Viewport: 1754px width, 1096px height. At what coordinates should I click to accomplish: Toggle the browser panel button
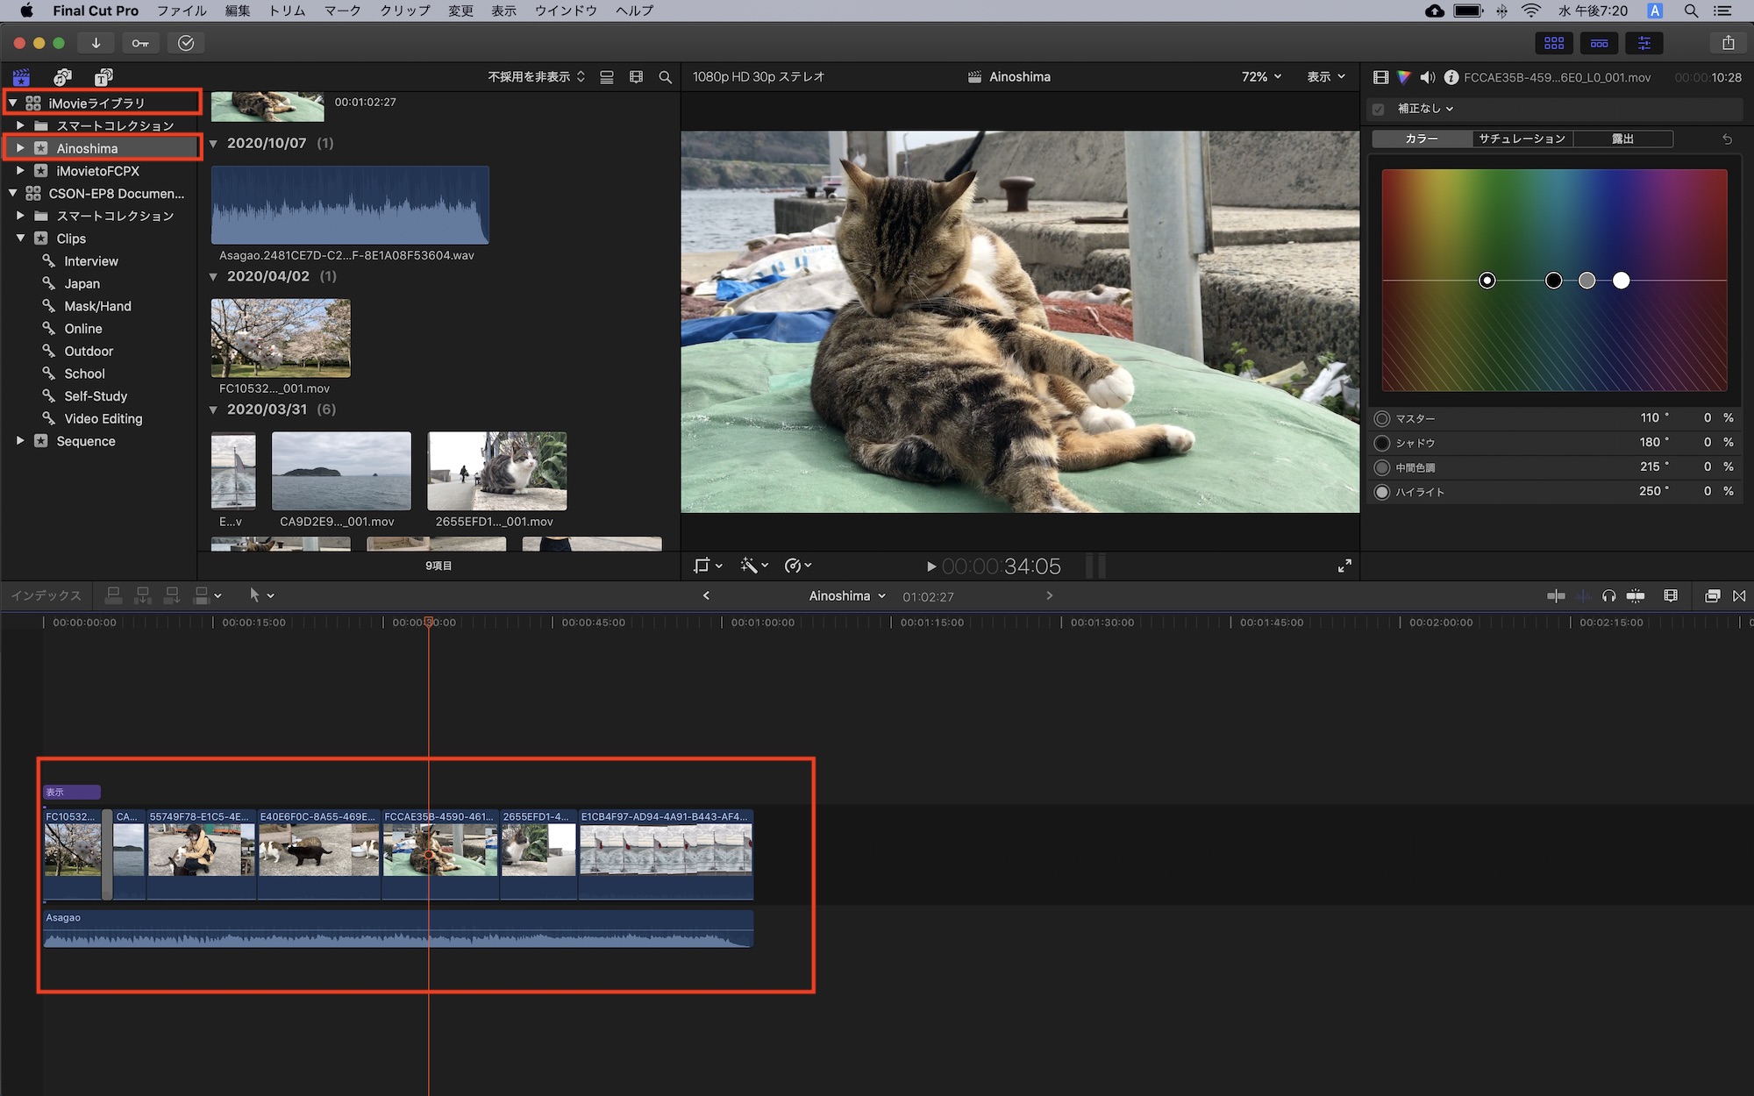pyautogui.click(x=1554, y=43)
